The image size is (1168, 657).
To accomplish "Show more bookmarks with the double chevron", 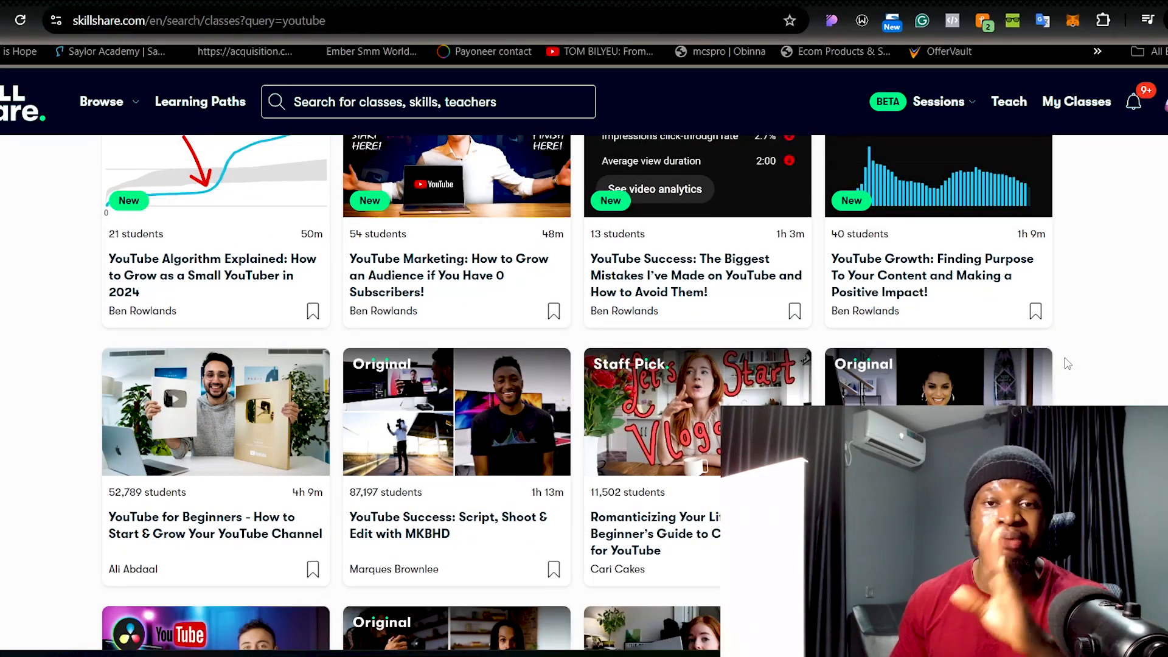I will (x=1097, y=51).
